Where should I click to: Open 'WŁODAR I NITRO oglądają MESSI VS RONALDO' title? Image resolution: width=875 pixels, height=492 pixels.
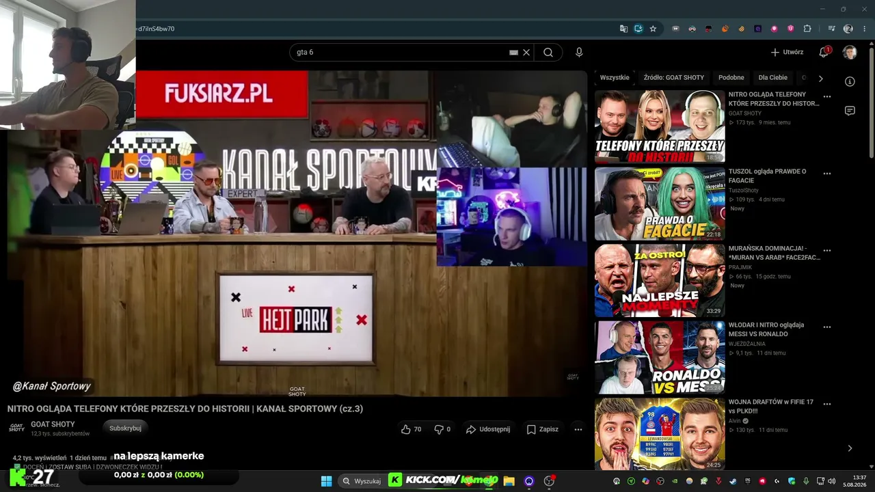click(x=766, y=329)
